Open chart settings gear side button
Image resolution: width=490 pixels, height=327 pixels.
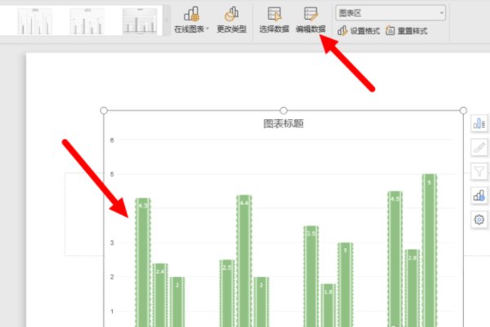point(479,220)
